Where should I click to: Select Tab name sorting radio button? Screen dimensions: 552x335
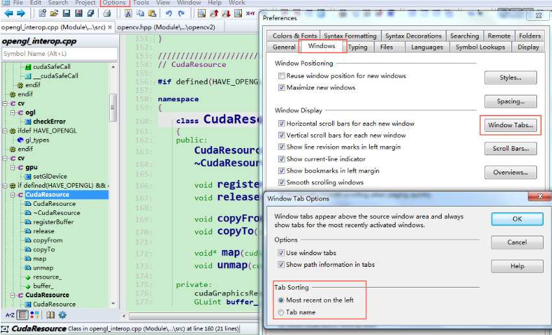click(x=281, y=312)
